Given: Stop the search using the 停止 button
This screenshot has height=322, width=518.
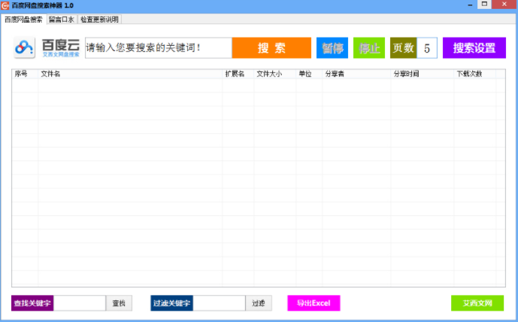Looking at the screenshot, I should click(x=368, y=48).
